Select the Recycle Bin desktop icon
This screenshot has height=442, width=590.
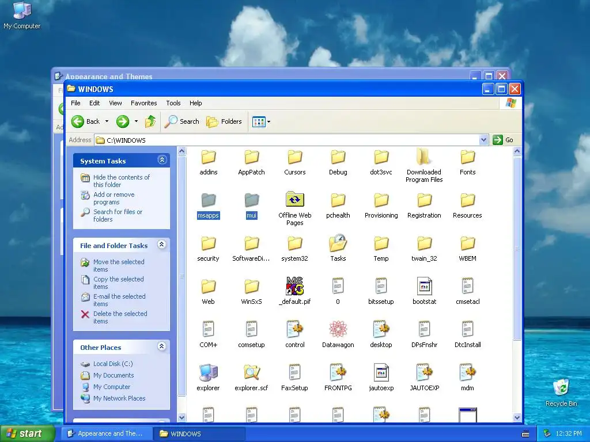click(x=561, y=393)
